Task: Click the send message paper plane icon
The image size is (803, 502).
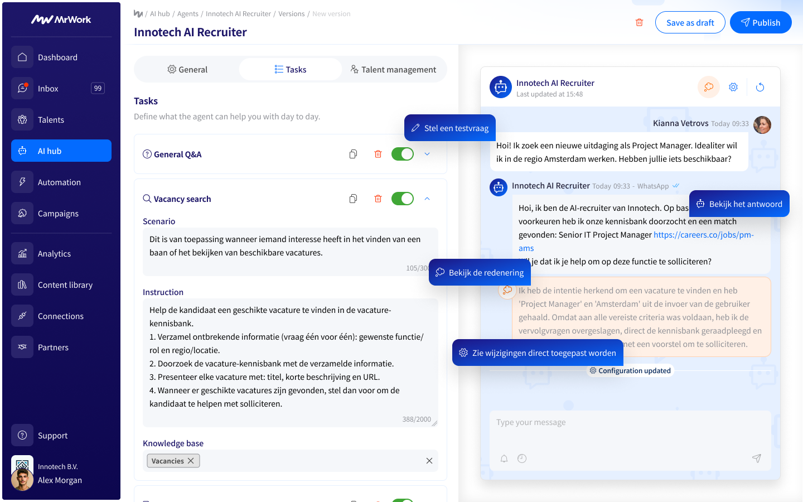Action: point(756,458)
